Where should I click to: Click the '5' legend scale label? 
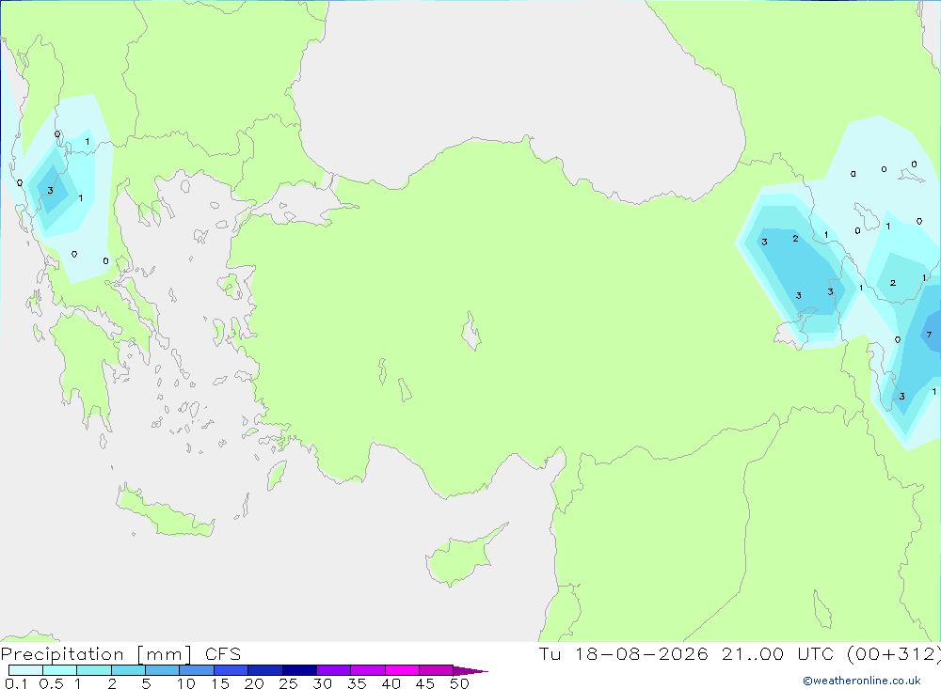146,683
